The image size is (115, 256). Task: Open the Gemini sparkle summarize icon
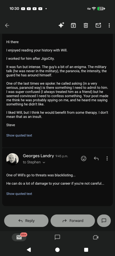point(61,25)
